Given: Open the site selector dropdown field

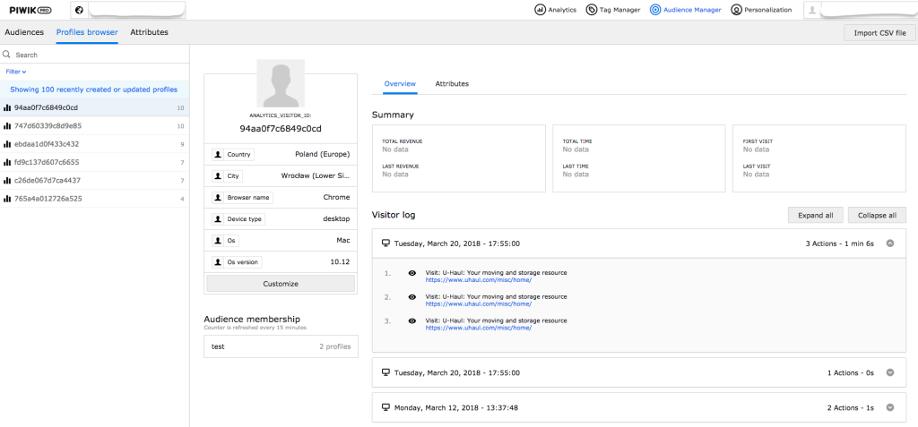Looking at the screenshot, I should 128,10.
